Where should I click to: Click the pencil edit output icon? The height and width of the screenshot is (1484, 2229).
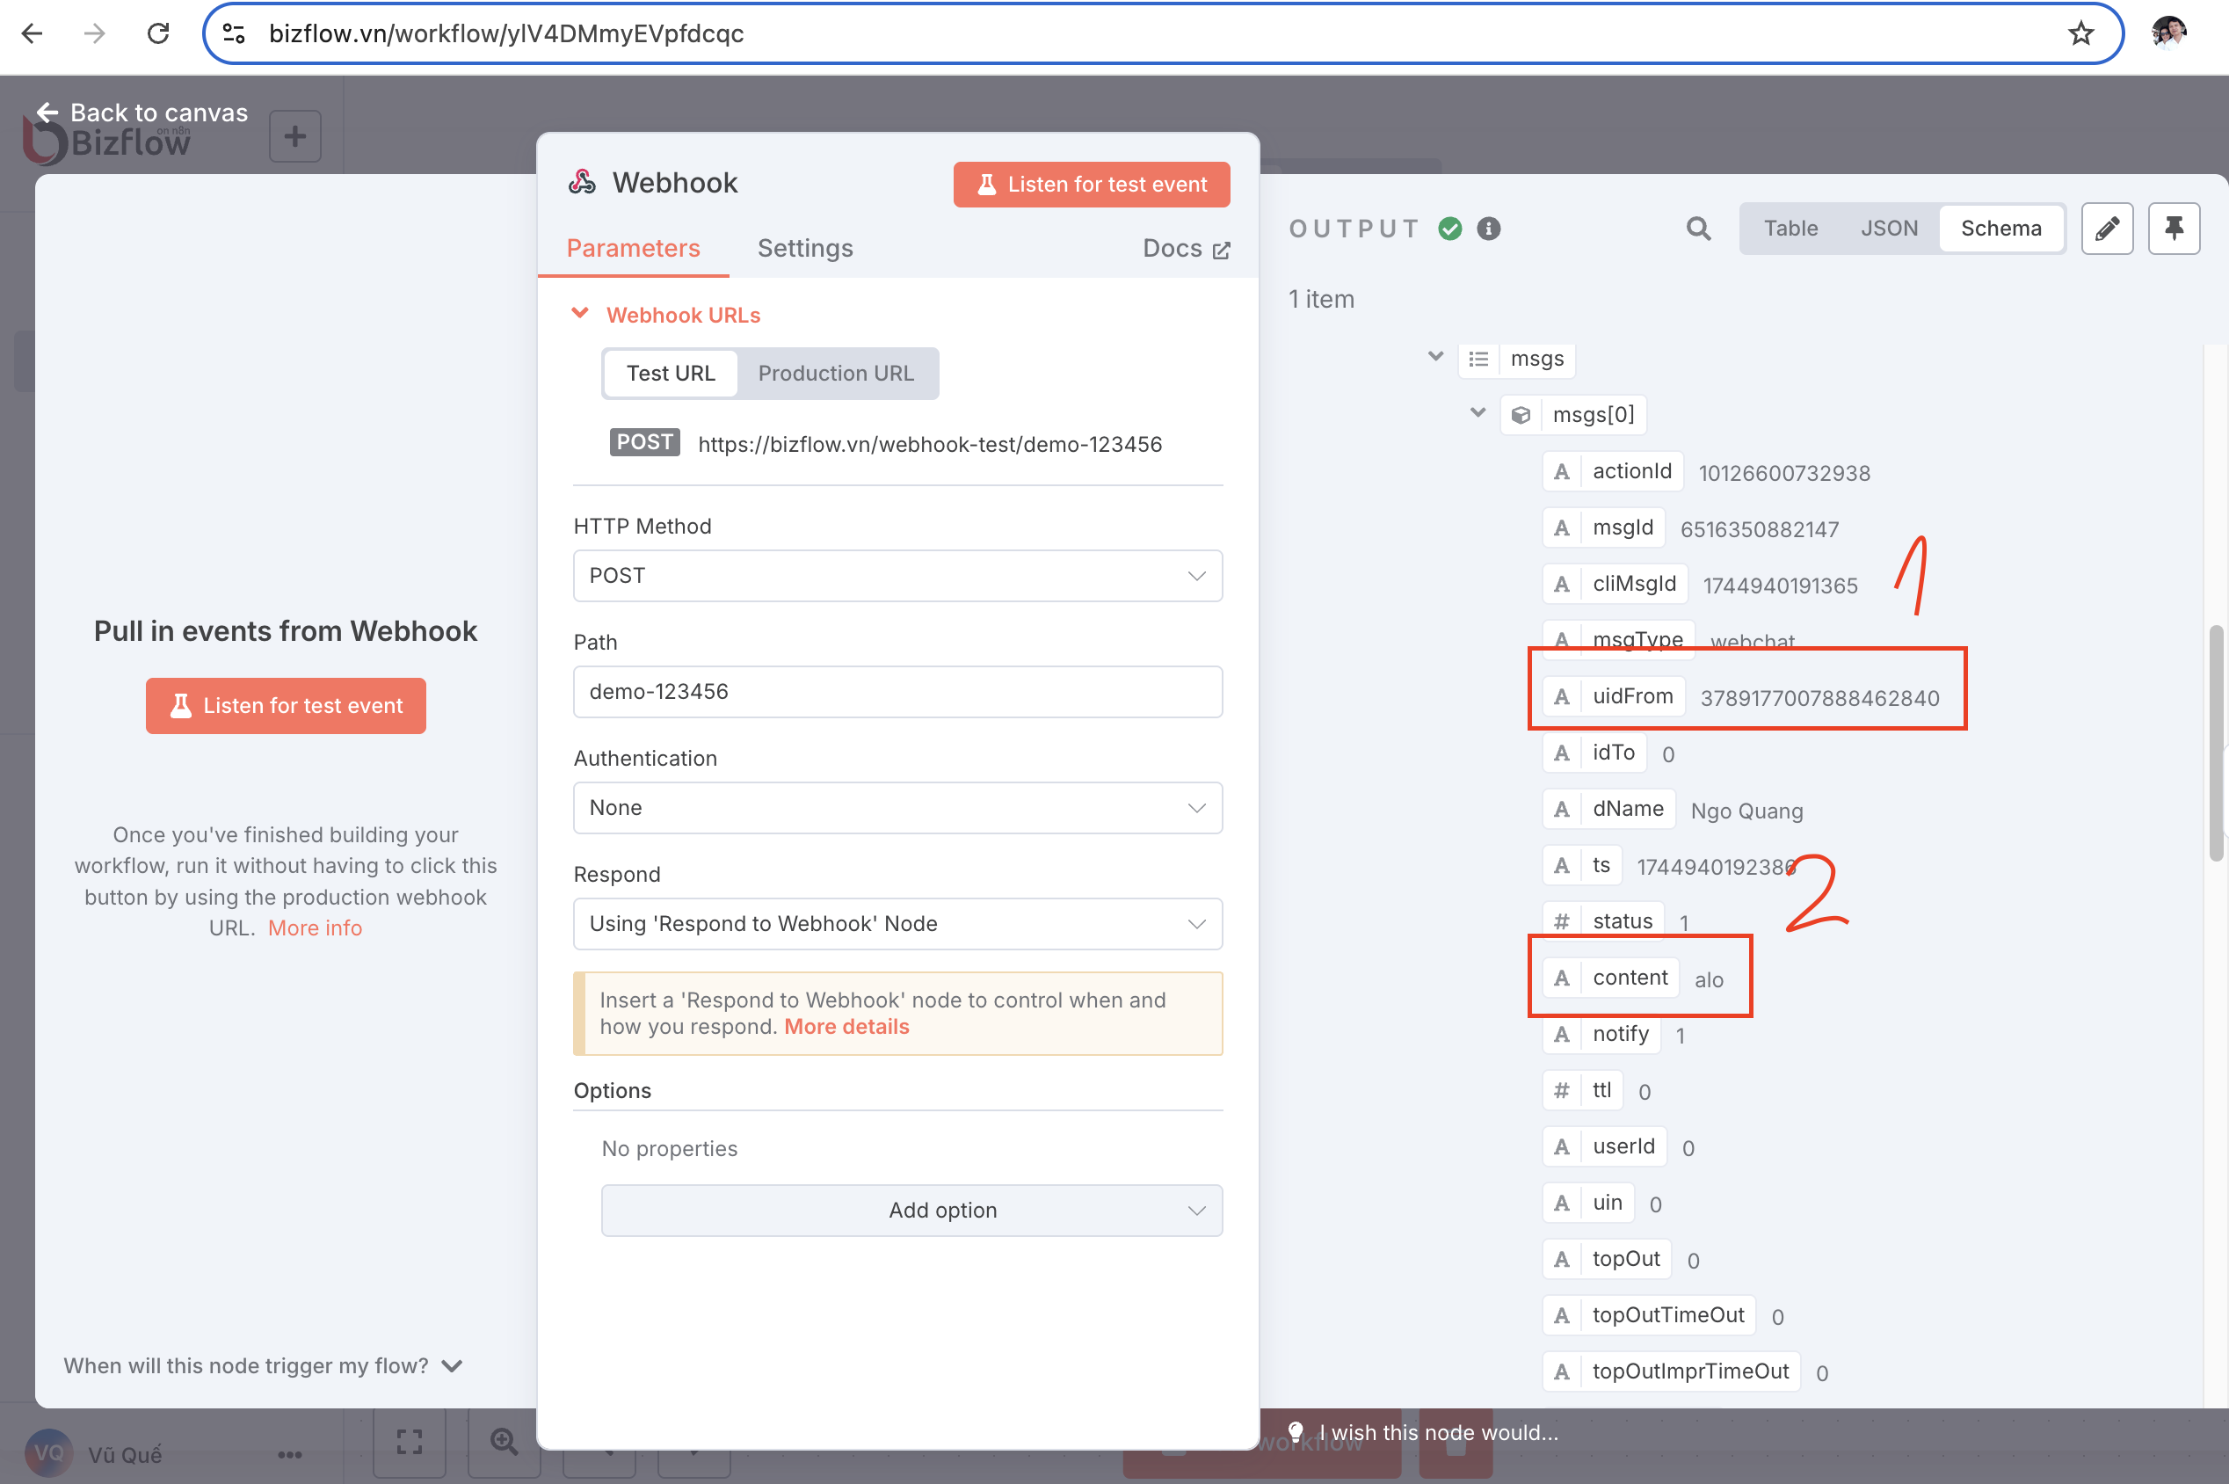pos(2106,228)
